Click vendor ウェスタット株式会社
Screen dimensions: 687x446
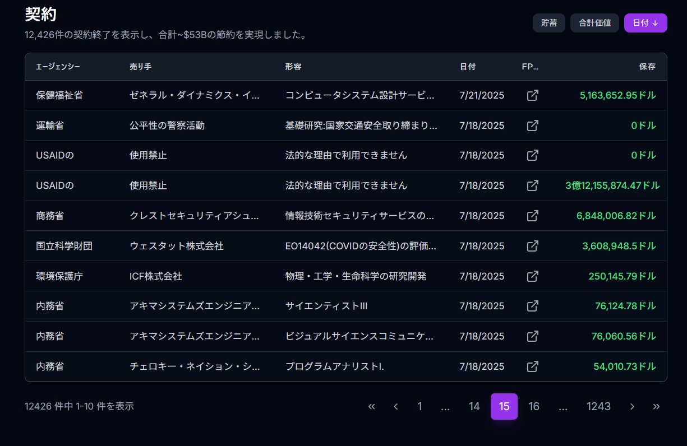pos(177,246)
